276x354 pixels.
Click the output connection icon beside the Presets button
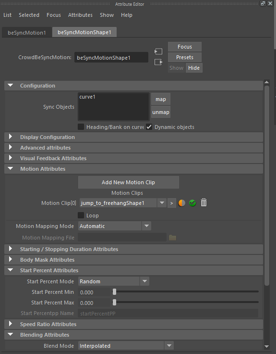[x=158, y=62]
